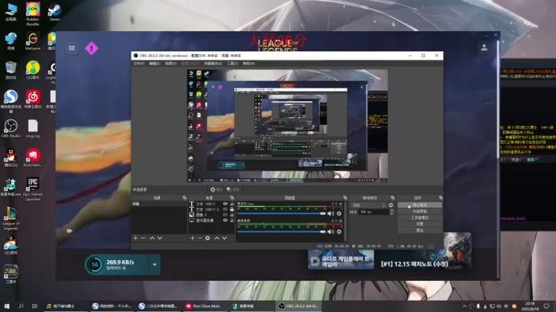Click the Studio Mode button
This screenshot has width=556, height=312.
420,218
